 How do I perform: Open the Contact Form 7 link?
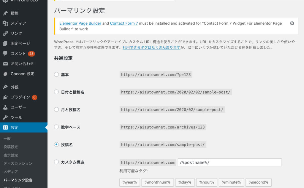coord(124,23)
